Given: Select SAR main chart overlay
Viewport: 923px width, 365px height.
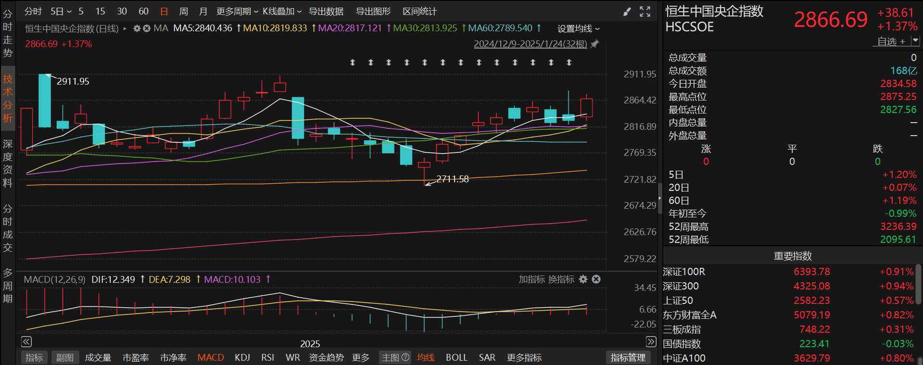Looking at the screenshot, I should (x=487, y=357).
